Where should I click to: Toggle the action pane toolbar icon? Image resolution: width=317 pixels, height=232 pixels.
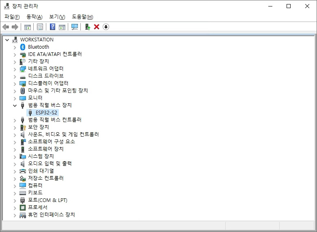tap(62, 27)
